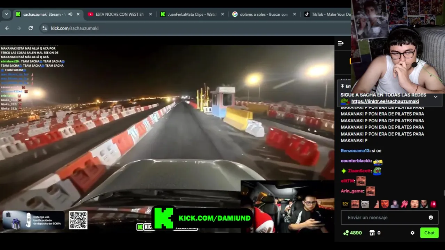Switch to ESTA NOCHE CON WEST tab
The image size is (445, 250).
point(120,14)
